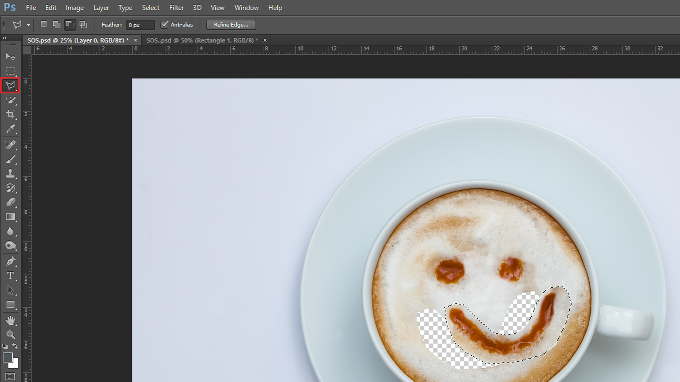The image size is (680, 382).
Task: Toggle Quick Mask mode
Action: click(10, 376)
